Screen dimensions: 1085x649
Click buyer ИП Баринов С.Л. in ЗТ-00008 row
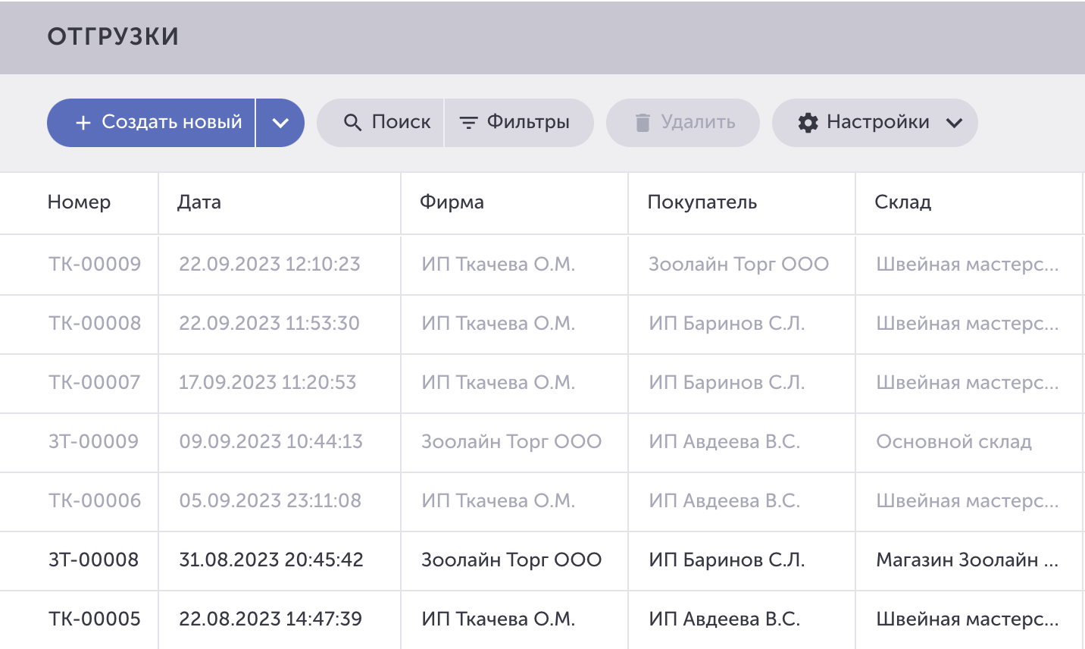coord(727,560)
